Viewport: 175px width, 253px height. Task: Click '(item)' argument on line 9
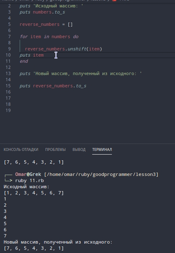(94, 49)
